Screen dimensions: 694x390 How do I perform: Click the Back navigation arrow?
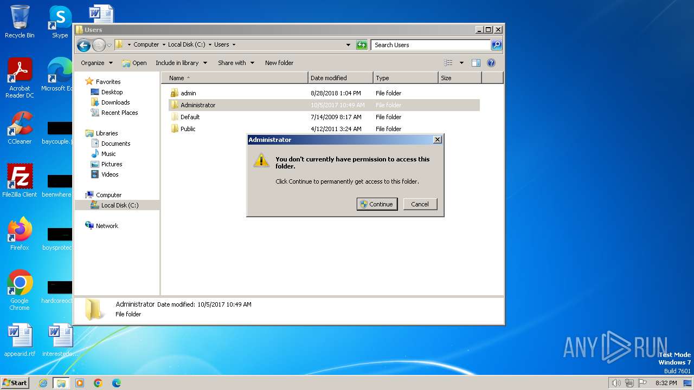click(83, 45)
